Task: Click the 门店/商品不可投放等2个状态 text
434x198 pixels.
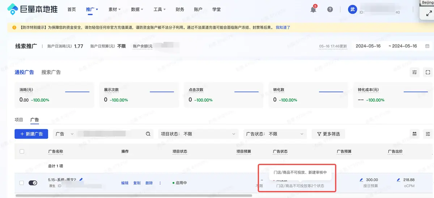Action: 300,186
